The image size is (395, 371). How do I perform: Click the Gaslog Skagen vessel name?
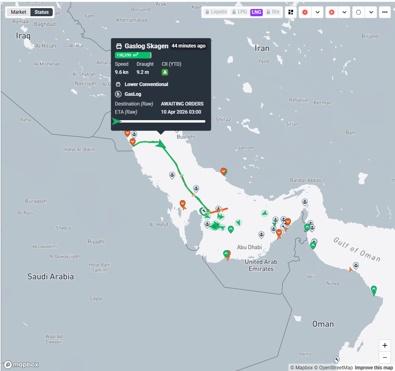tap(146, 46)
